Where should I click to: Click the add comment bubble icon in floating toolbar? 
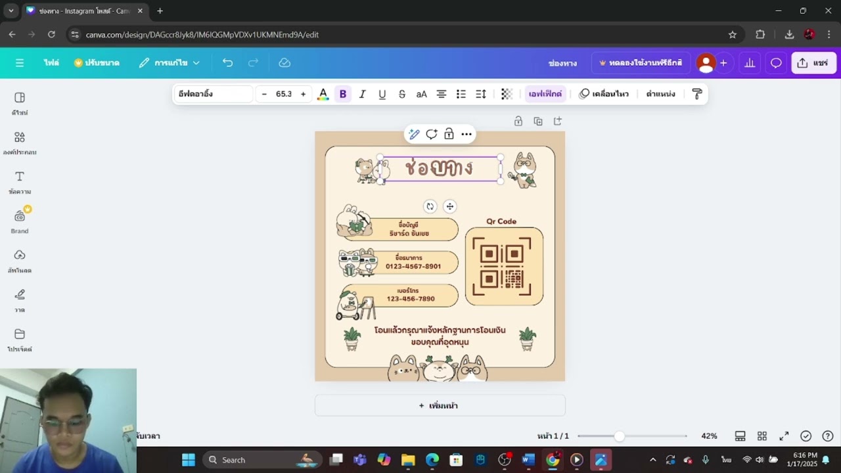point(431,134)
